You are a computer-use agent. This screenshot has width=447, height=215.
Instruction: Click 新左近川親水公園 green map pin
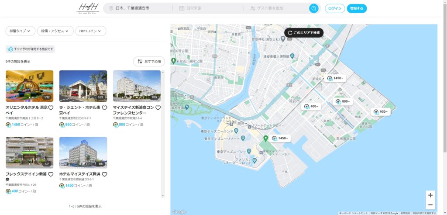pos(173,61)
